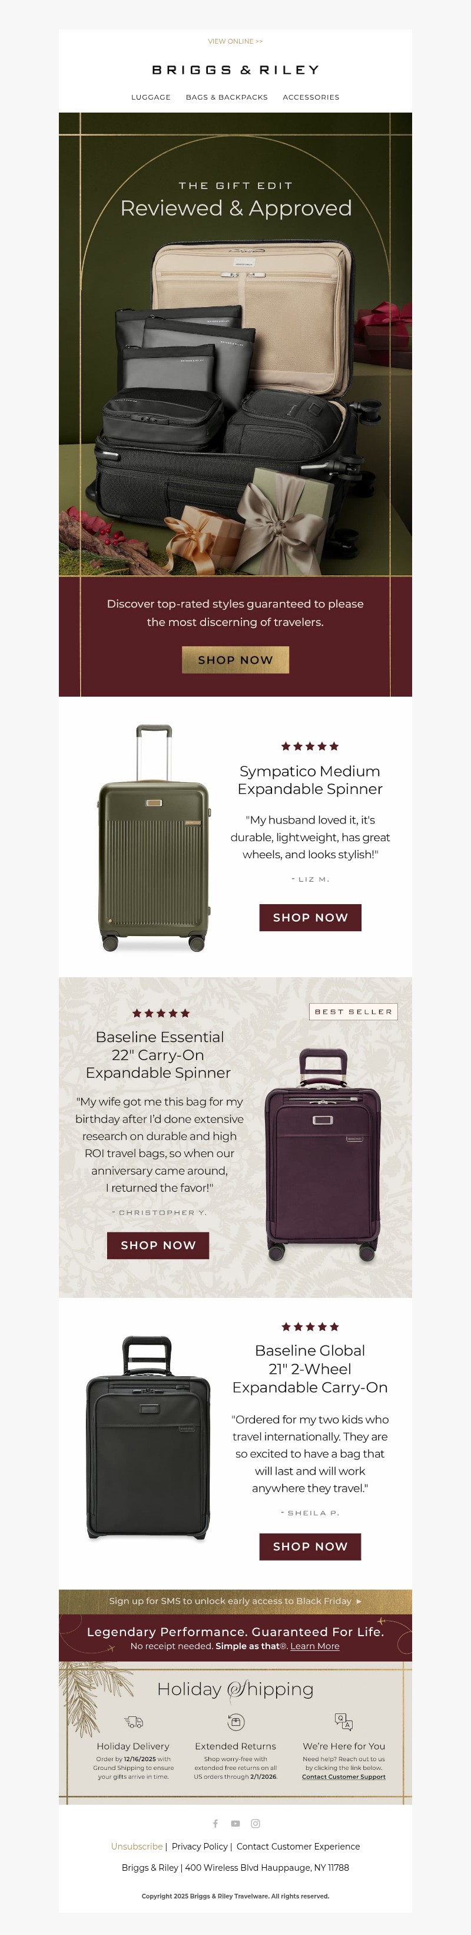
Task: Shop the Baseline Global 21" 2-Wheel Carry-On
Action: click(310, 1546)
